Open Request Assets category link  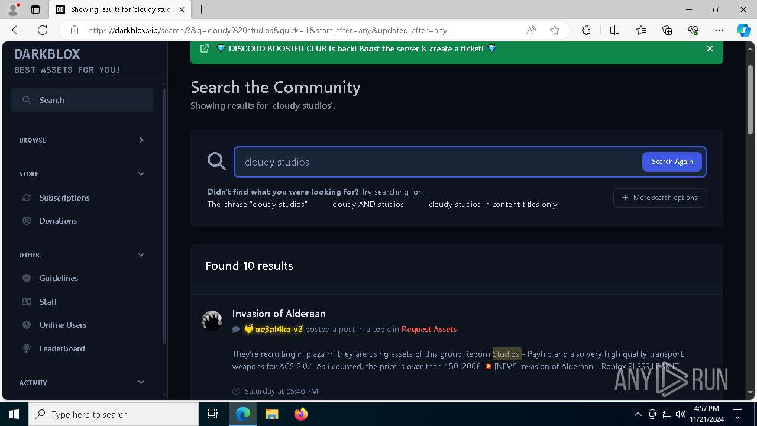(x=429, y=329)
